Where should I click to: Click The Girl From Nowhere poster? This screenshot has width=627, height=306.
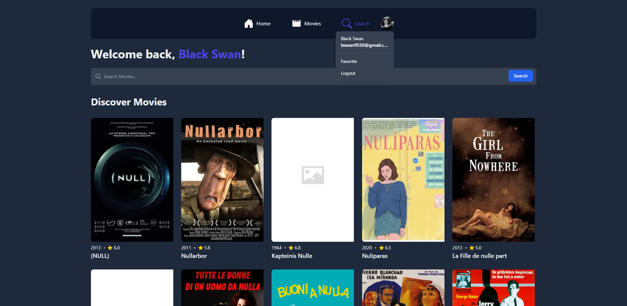click(494, 180)
